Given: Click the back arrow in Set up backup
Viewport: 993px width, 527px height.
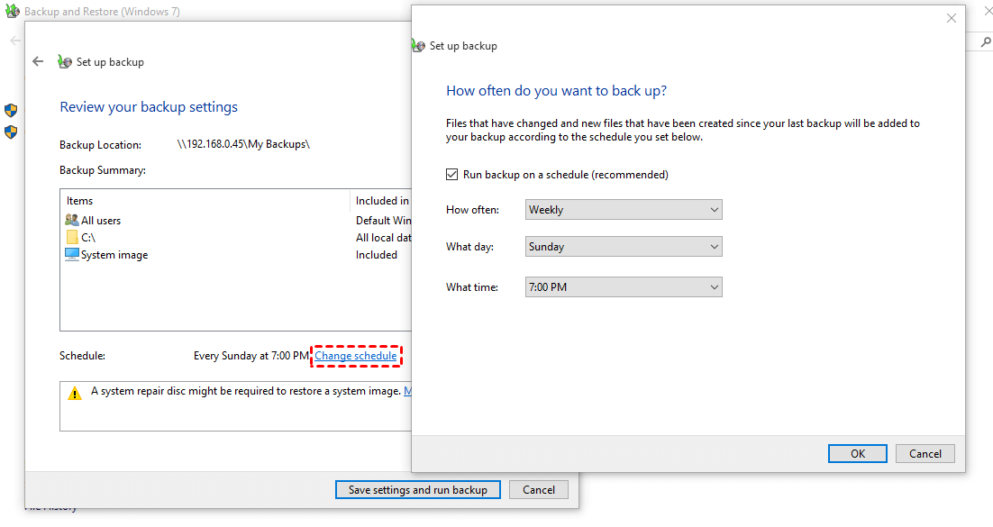Looking at the screenshot, I should [x=38, y=62].
